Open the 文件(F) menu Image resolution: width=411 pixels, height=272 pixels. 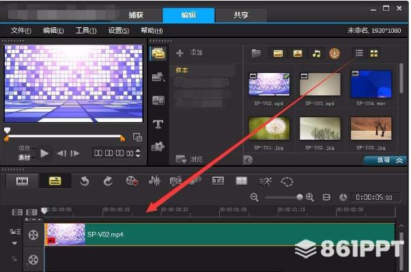point(21,31)
